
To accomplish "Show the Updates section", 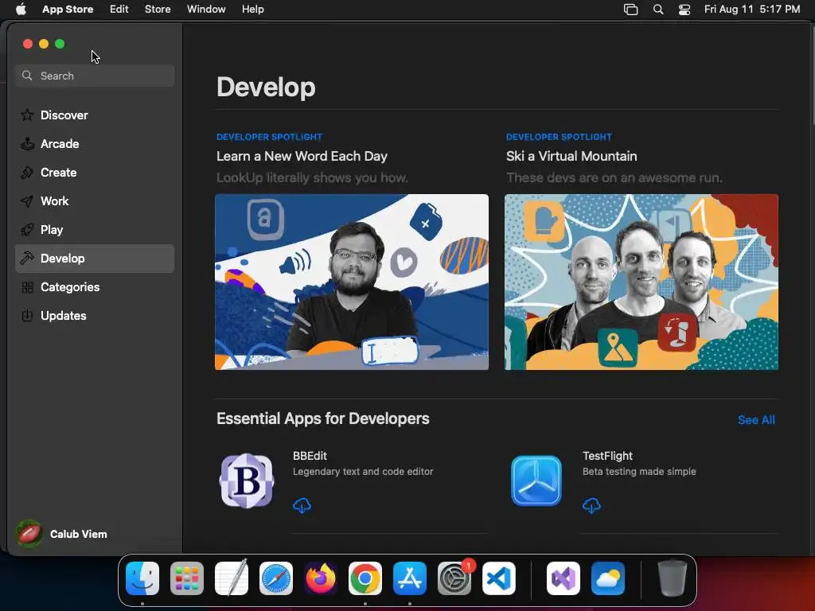I will coord(95,315).
